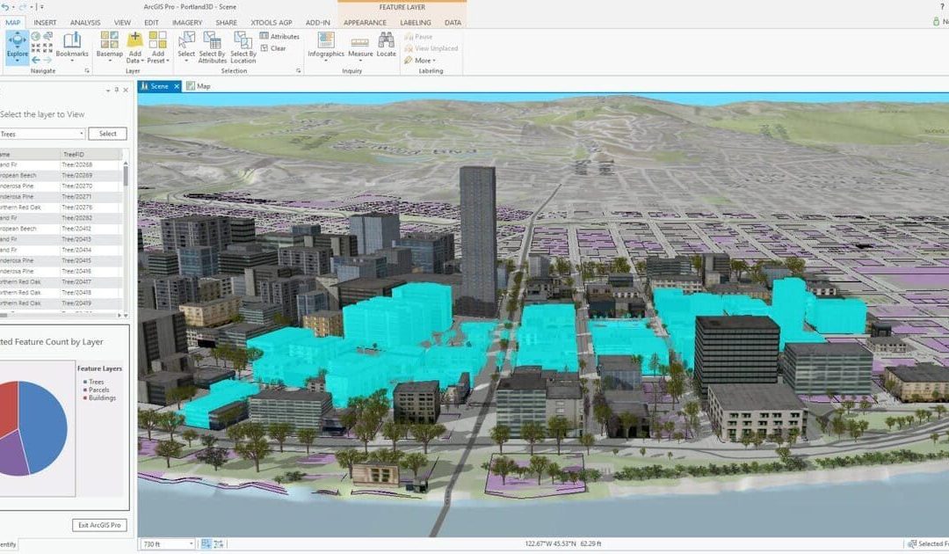Click the Select button beside layer dropdown

pyautogui.click(x=108, y=133)
